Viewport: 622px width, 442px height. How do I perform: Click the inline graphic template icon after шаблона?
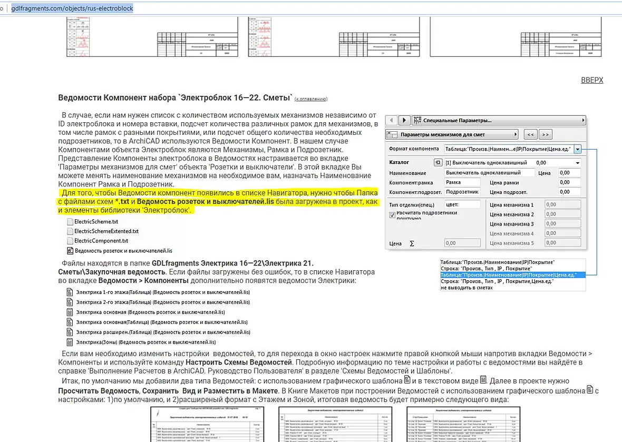click(407, 380)
